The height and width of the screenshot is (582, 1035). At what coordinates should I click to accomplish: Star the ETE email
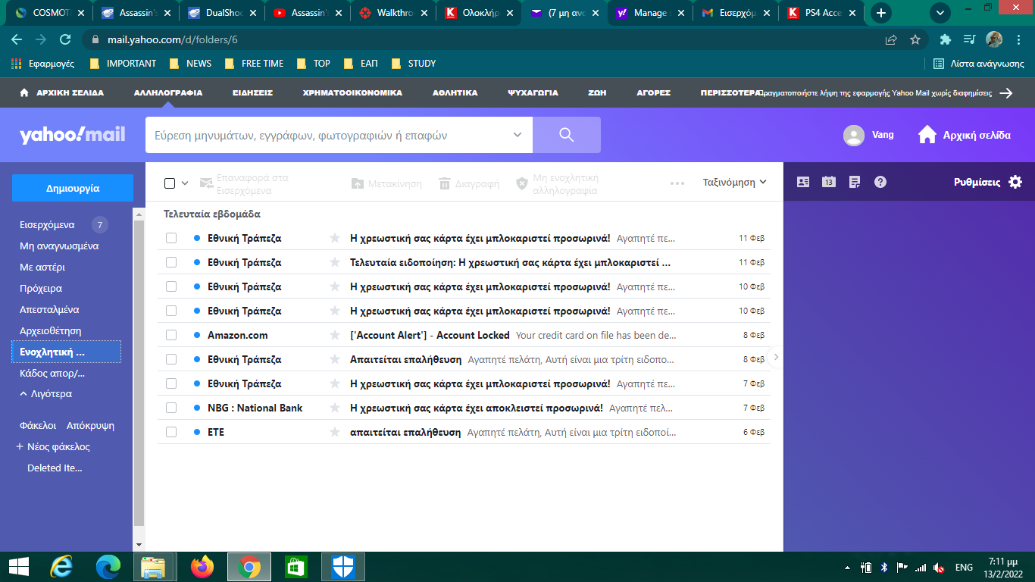pyautogui.click(x=335, y=432)
